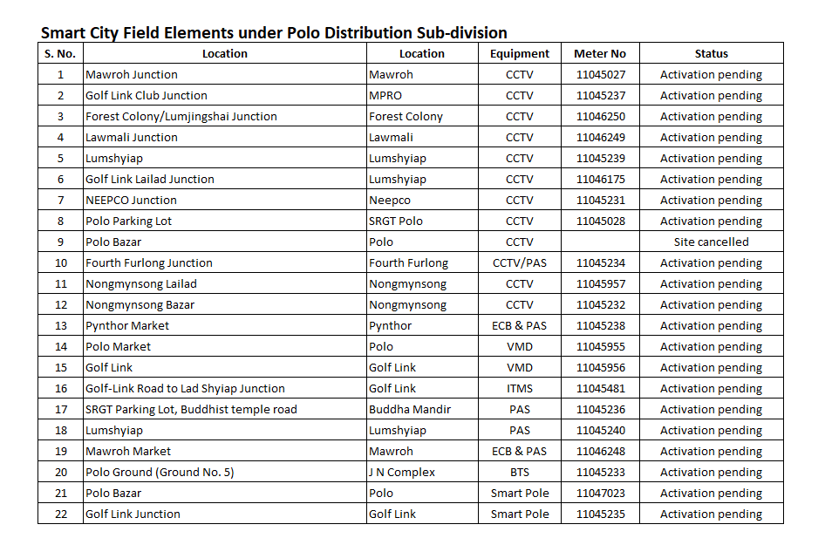This screenshot has width=825, height=545.
Task: Click the 'Golf Link Junction' cell in row 22
Action: (x=133, y=514)
